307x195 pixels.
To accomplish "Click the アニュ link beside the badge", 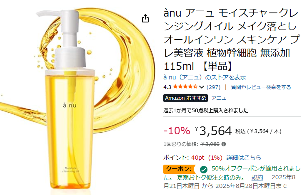I will tap(219, 98).
